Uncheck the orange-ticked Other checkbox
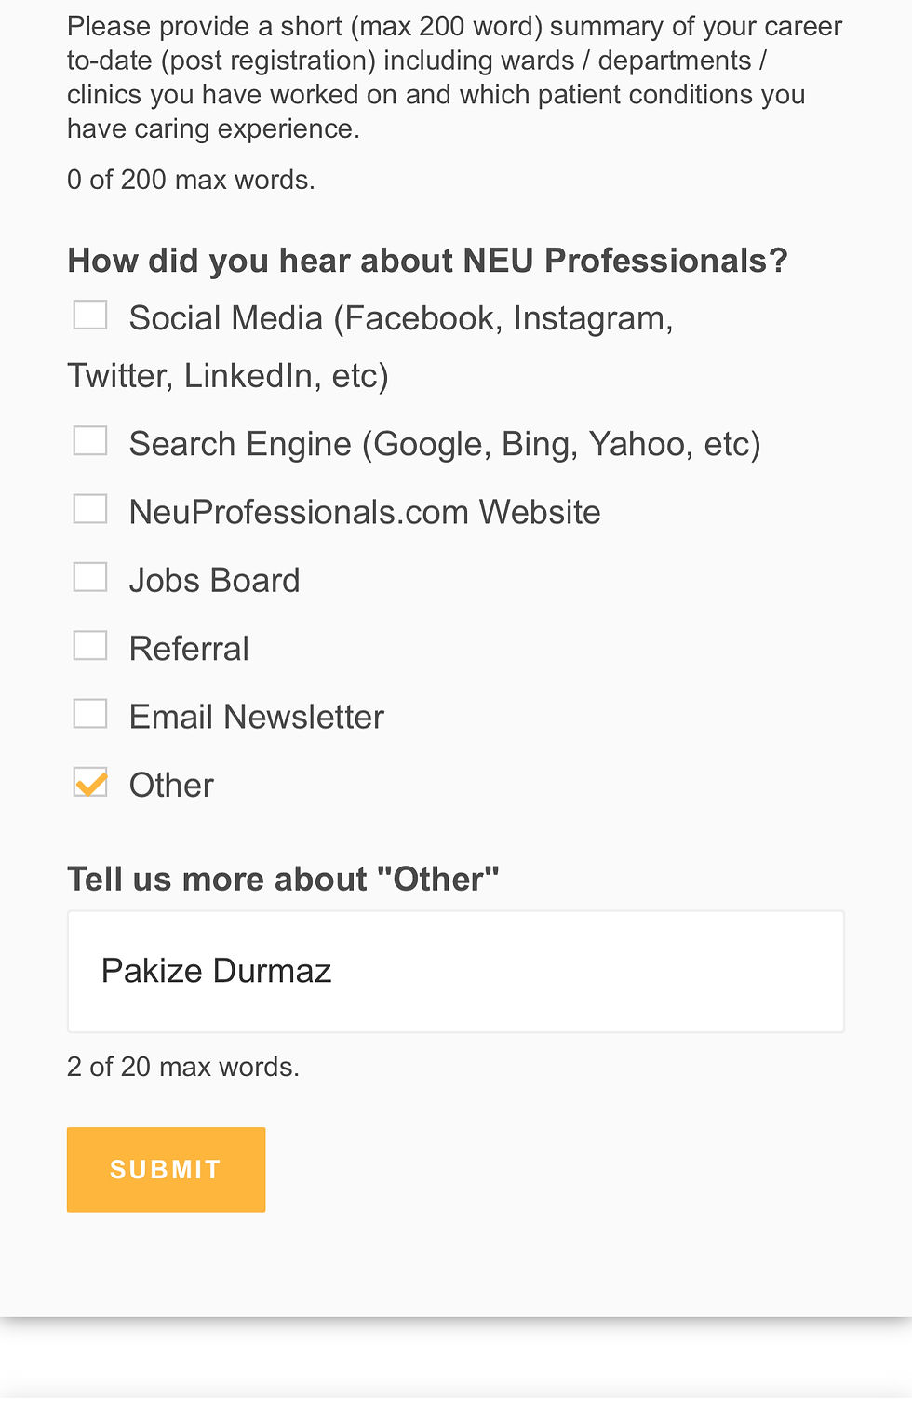 (90, 783)
